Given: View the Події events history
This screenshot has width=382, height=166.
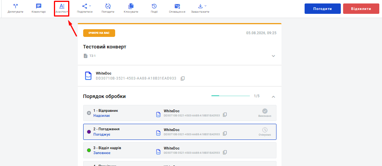Looking at the screenshot, I should (x=154, y=8).
